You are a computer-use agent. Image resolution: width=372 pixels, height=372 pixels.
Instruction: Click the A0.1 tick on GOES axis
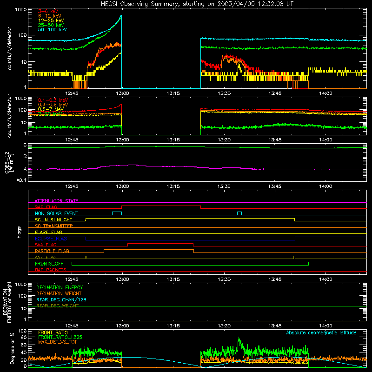21,180
